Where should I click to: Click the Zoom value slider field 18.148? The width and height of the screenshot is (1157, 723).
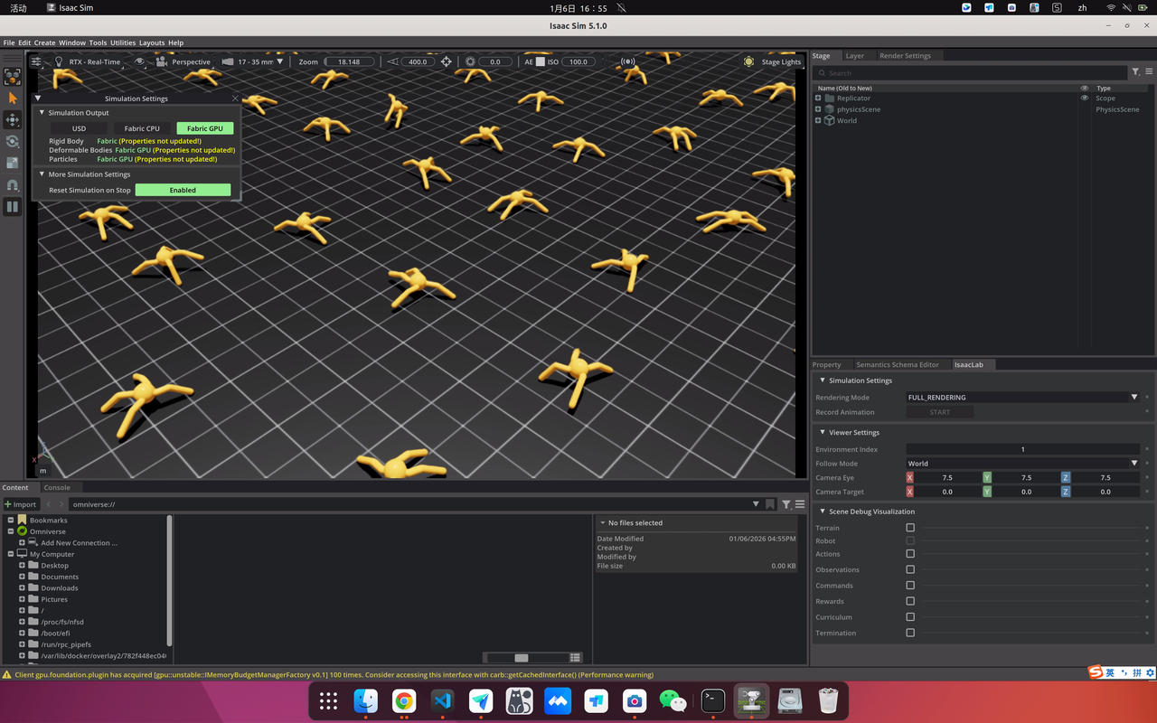point(349,61)
